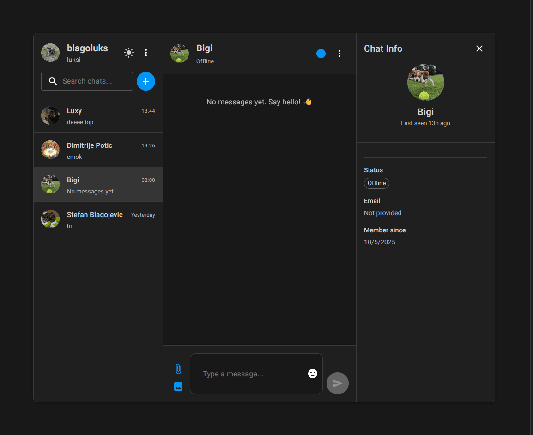This screenshot has height=435, width=533.
Task: Click the Type a message input field
Action: point(249,374)
